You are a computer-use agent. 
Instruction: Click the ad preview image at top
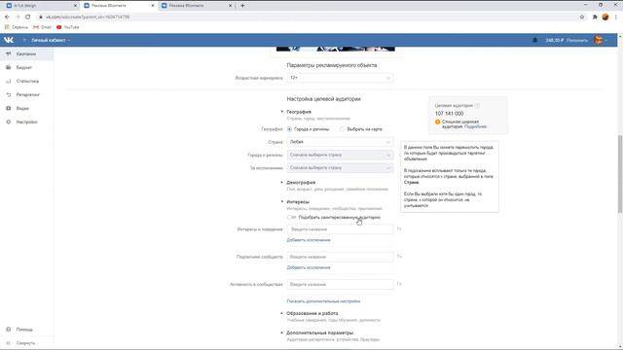click(335, 49)
